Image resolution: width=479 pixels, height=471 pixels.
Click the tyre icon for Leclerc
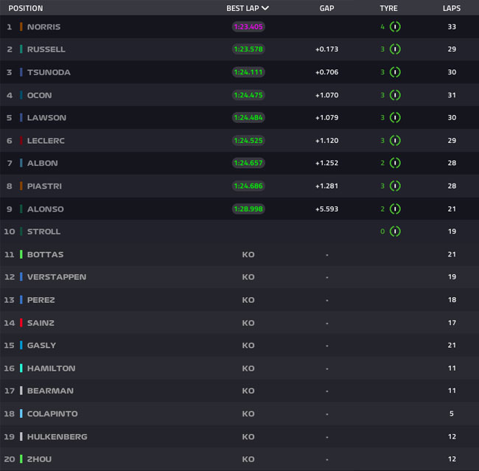[395, 141]
